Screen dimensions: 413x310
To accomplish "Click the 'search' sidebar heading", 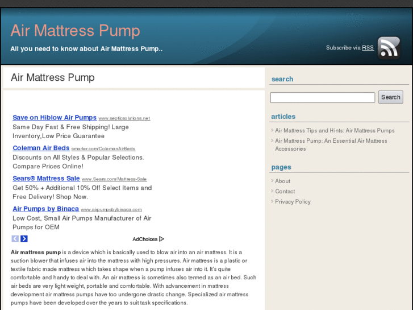I will tap(282, 79).
